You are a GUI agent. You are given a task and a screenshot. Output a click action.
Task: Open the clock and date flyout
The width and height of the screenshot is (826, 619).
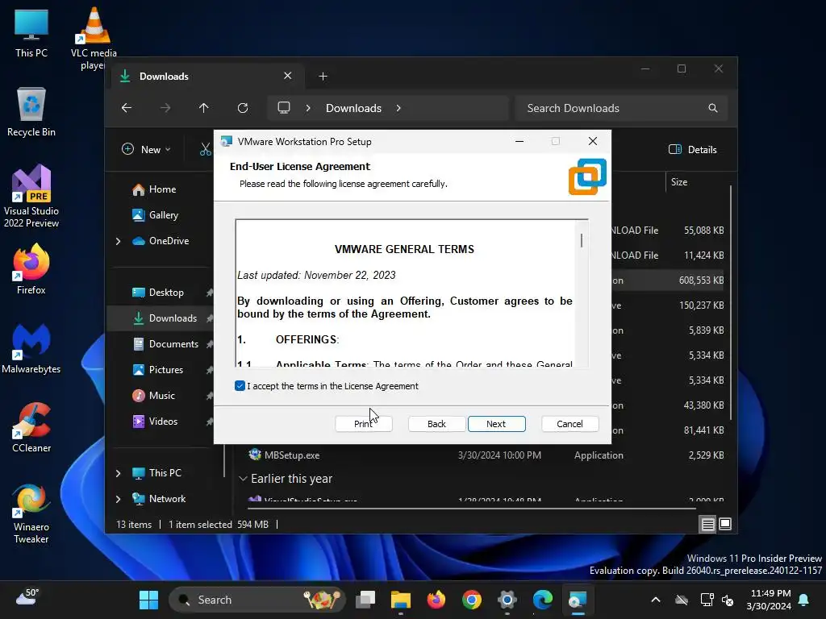(769, 600)
